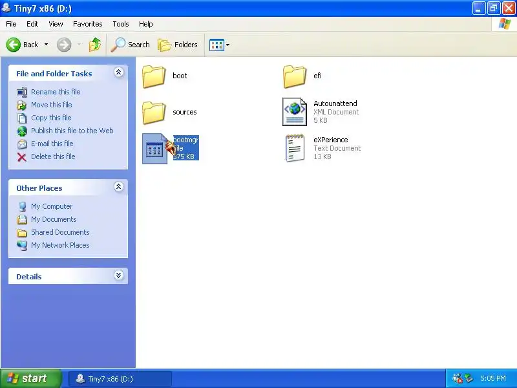
Task: Click the My Computer icon in Other Places
Action: point(22,206)
